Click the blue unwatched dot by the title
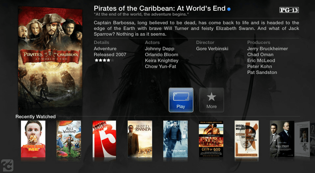315x173 pixels. pos(229,9)
